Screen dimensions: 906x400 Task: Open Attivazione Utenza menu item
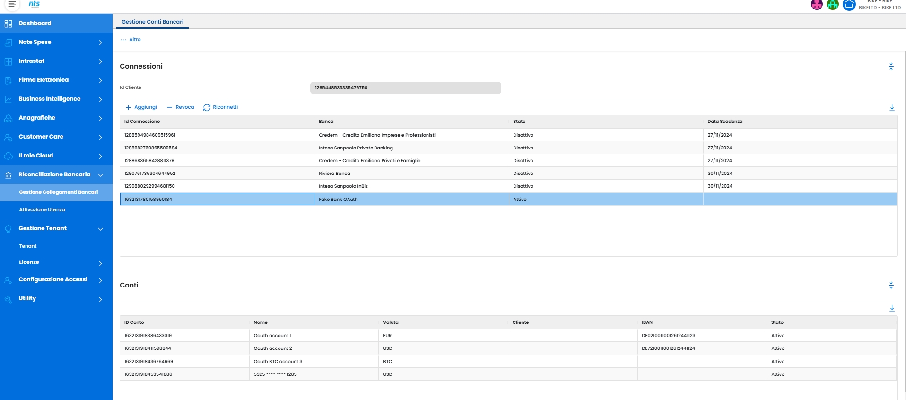point(42,210)
